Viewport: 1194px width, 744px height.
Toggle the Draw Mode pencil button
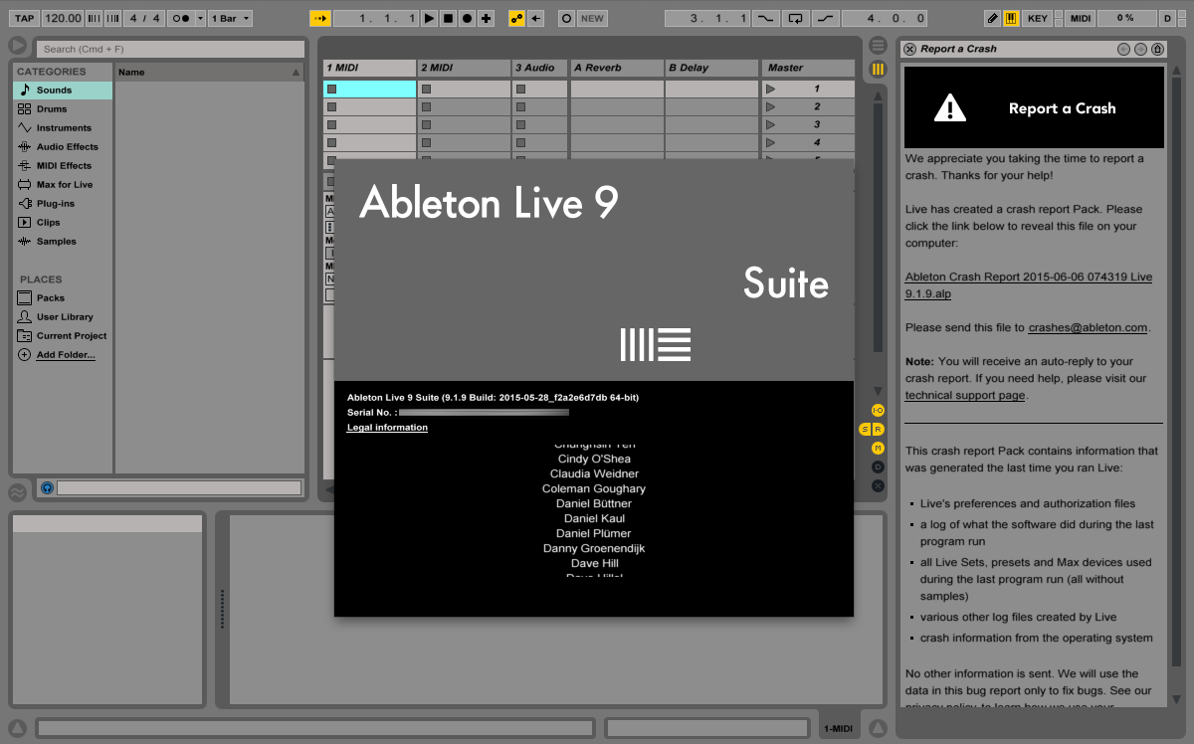[992, 18]
